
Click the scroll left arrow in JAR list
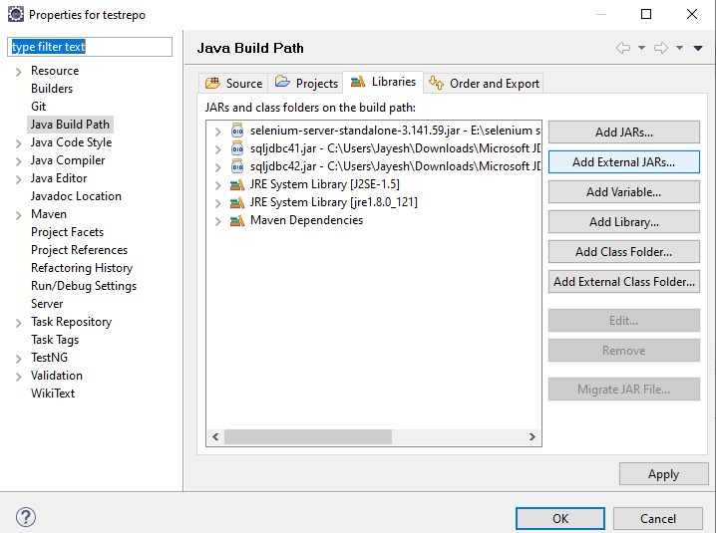coord(215,436)
